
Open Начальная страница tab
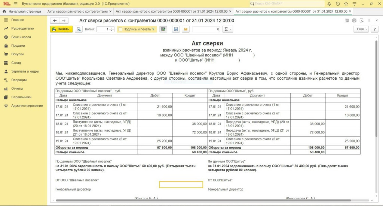click(22, 12)
